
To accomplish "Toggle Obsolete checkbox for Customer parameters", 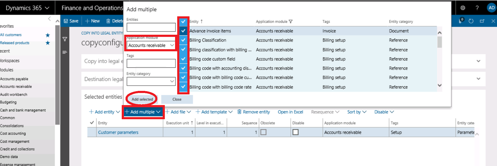I will 263,132.
